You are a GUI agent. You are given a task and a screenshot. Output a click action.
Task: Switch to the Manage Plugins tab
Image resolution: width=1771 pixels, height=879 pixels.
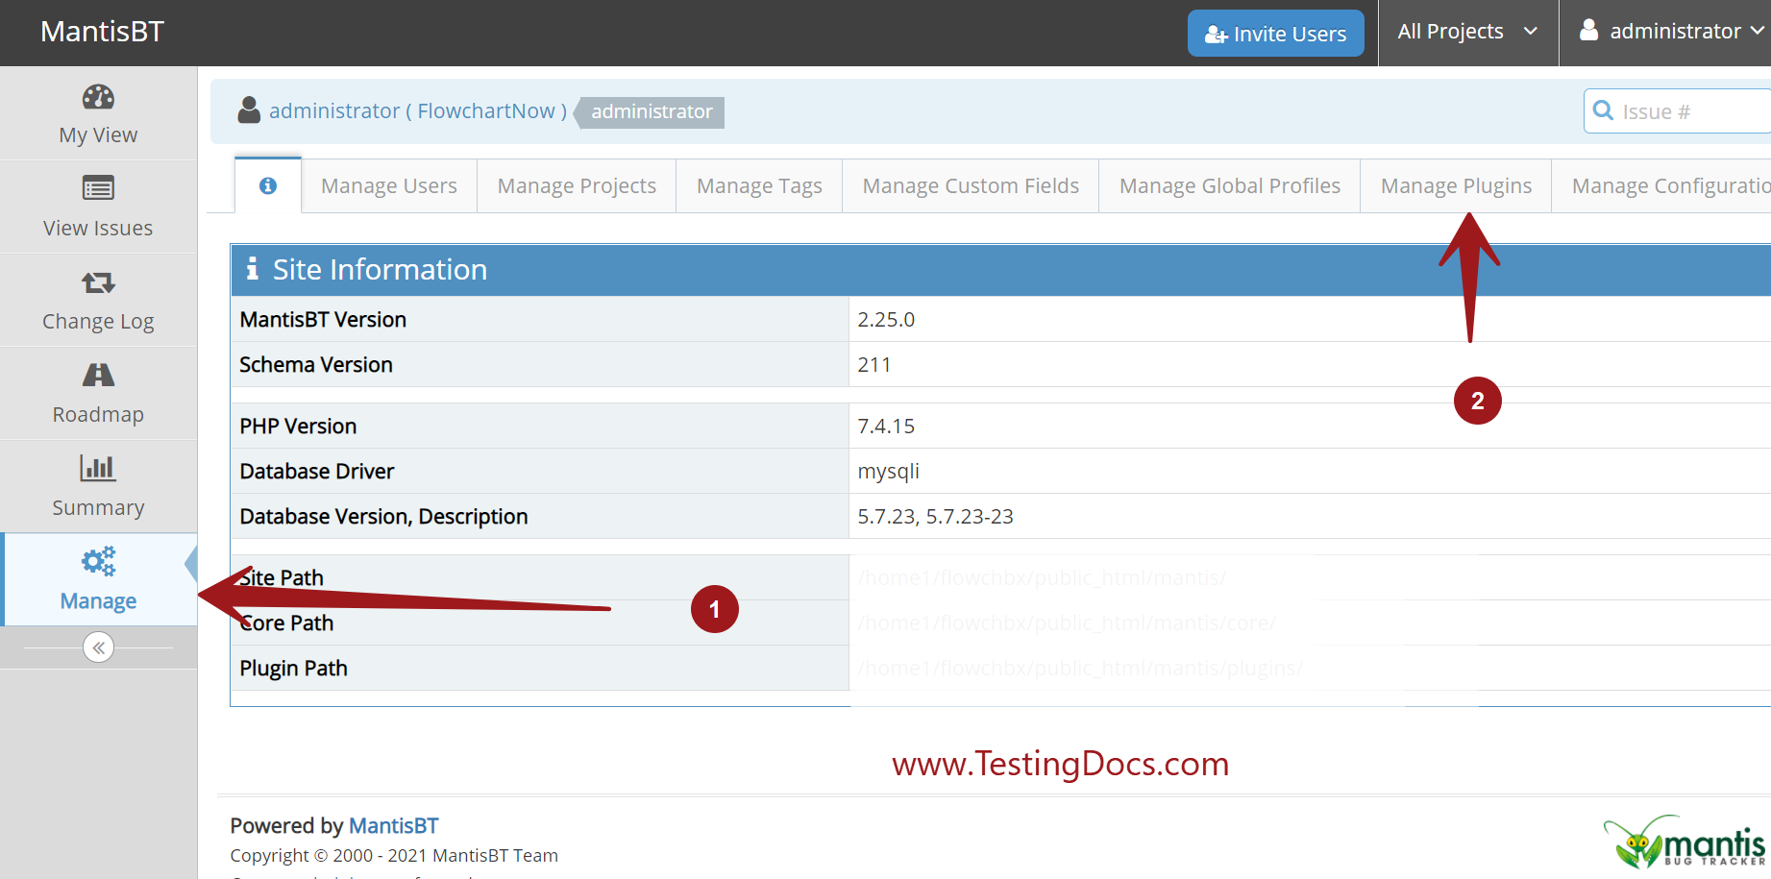[1456, 186]
